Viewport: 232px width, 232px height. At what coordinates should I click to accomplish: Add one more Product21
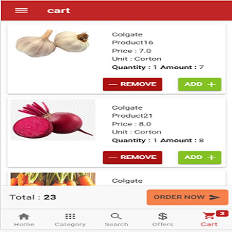click(x=200, y=158)
